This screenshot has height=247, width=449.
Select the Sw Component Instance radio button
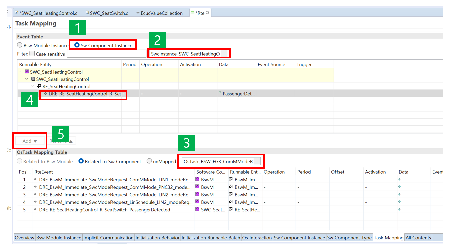coord(77,45)
